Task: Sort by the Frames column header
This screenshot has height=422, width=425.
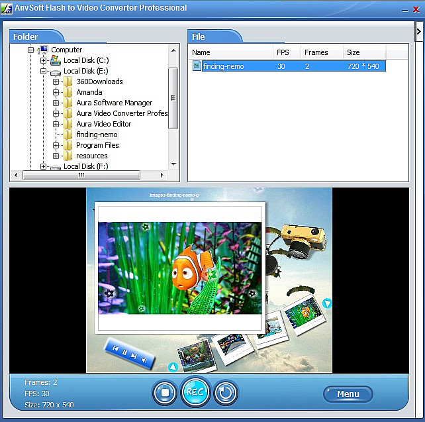Action: 322,52
